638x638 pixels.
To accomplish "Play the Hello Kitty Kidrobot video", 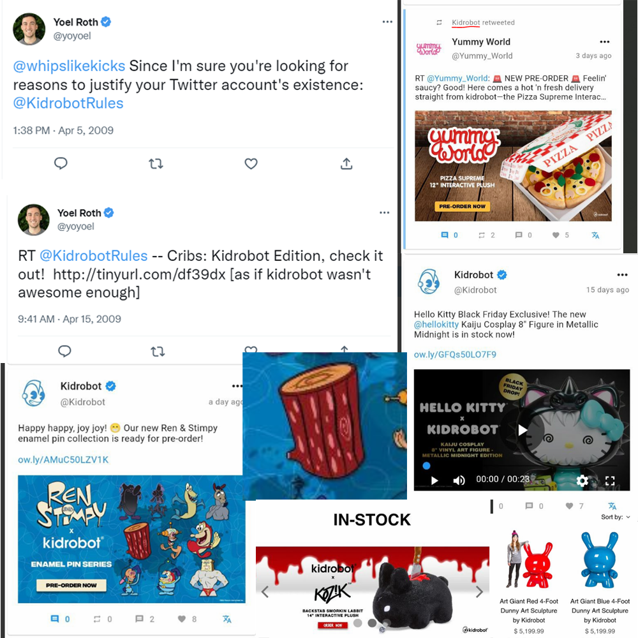I will point(523,430).
